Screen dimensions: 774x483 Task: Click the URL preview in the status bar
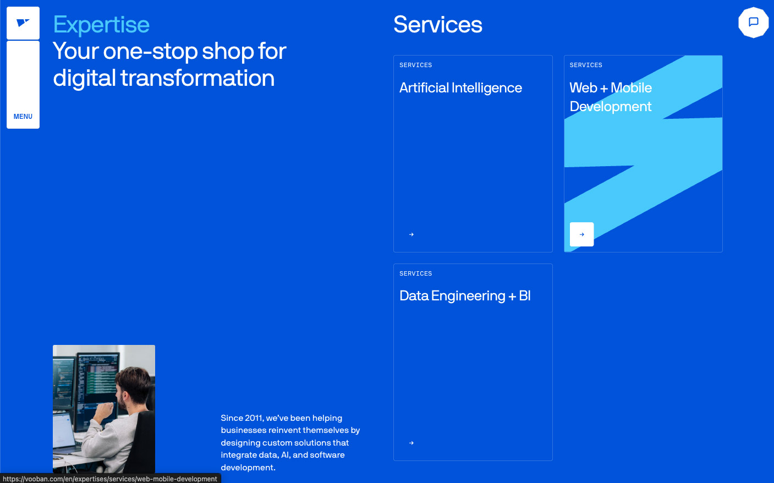(110, 479)
